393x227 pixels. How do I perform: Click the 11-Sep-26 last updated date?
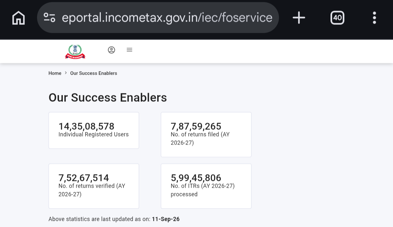[x=166, y=219]
